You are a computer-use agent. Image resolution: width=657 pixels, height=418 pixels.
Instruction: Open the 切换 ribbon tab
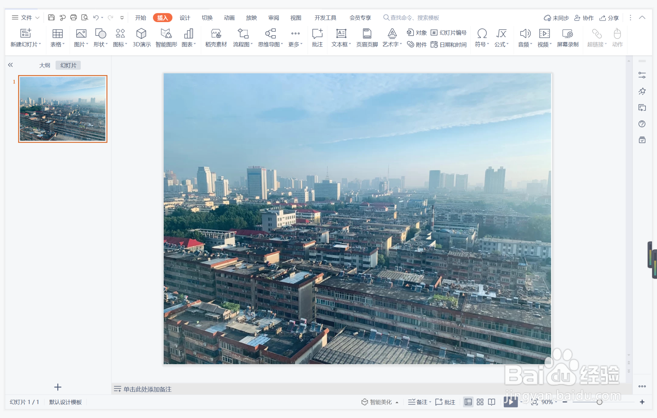tap(207, 18)
